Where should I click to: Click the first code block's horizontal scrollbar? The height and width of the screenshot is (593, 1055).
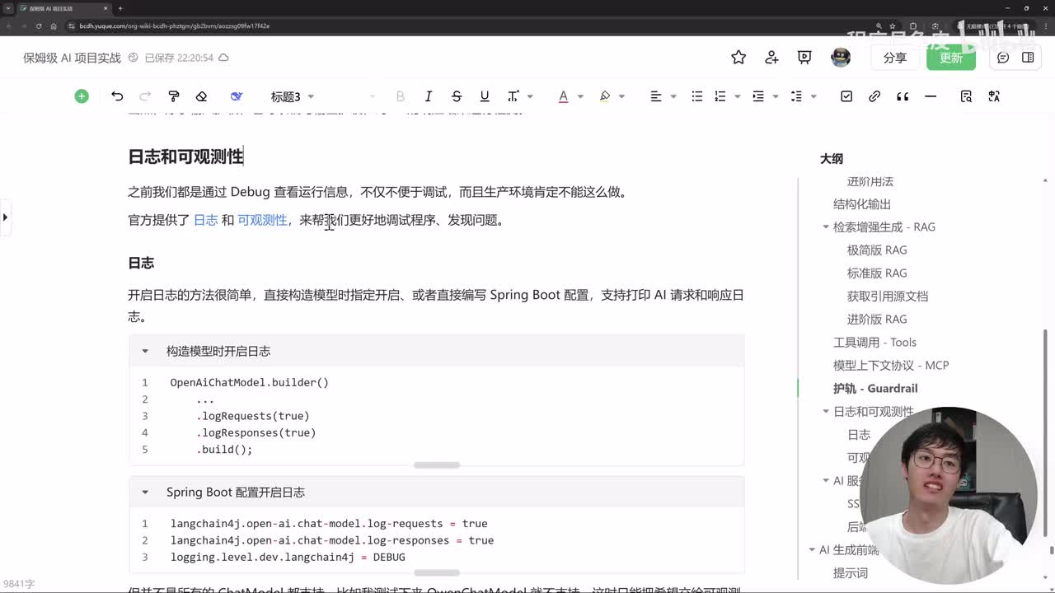click(437, 465)
